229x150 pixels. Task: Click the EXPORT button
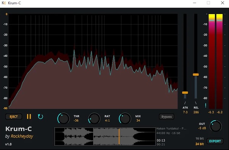click(215, 141)
